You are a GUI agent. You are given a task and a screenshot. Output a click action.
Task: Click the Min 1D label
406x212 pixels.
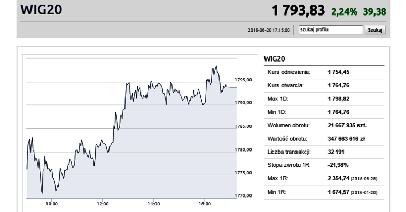(276, 112)
